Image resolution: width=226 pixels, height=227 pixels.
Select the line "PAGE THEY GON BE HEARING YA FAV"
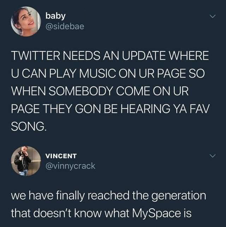[111, 109]
